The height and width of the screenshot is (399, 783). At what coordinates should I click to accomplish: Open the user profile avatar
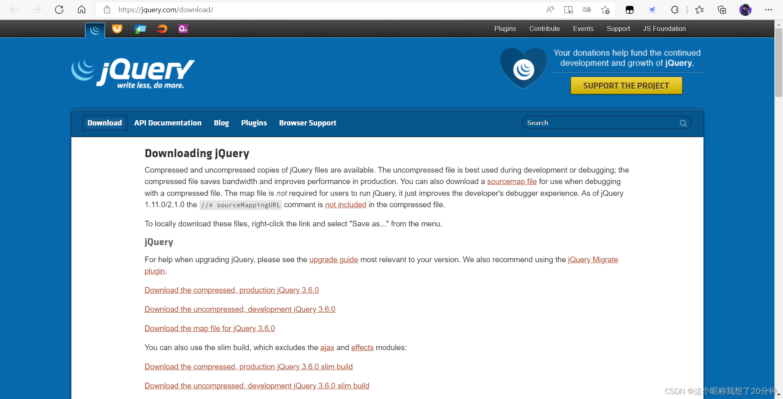point(745,10)
